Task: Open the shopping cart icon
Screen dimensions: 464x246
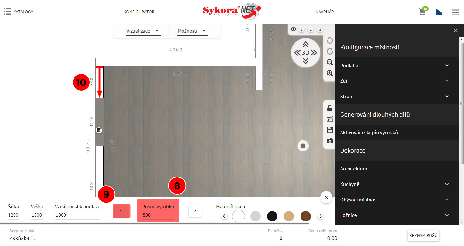Action: point(422,12)
